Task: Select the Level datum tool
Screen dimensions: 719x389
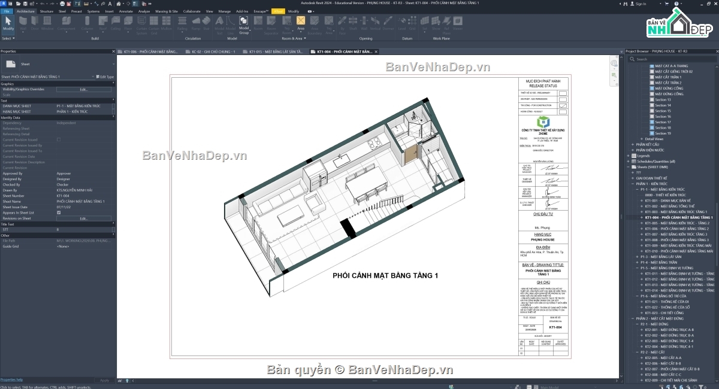Action: 402,24
